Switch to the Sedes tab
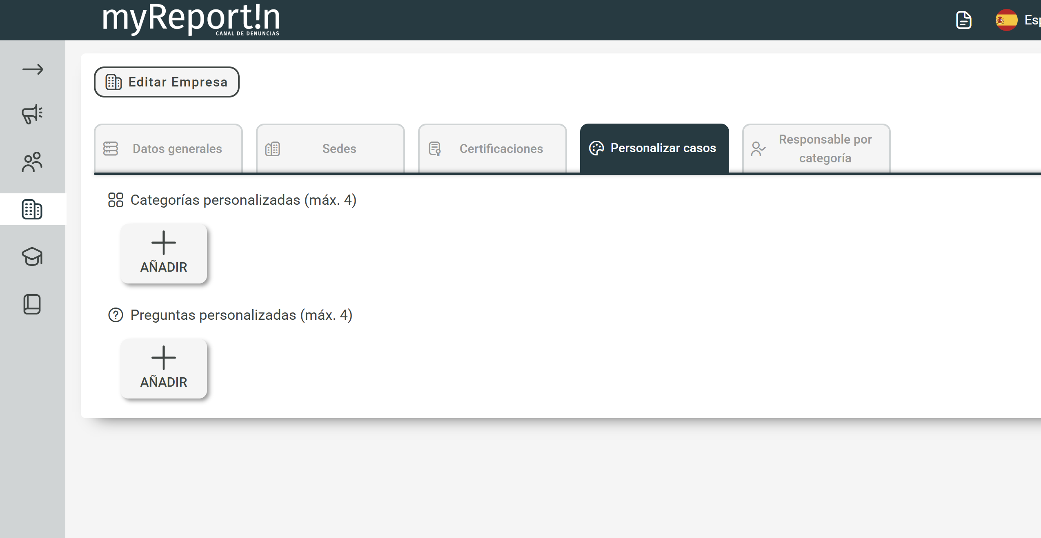 click(x=330, y=148)
